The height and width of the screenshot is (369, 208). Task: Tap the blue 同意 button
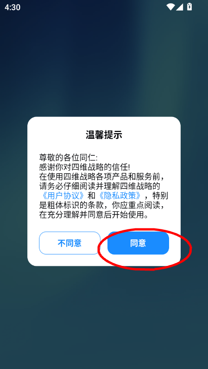[138, 243]
